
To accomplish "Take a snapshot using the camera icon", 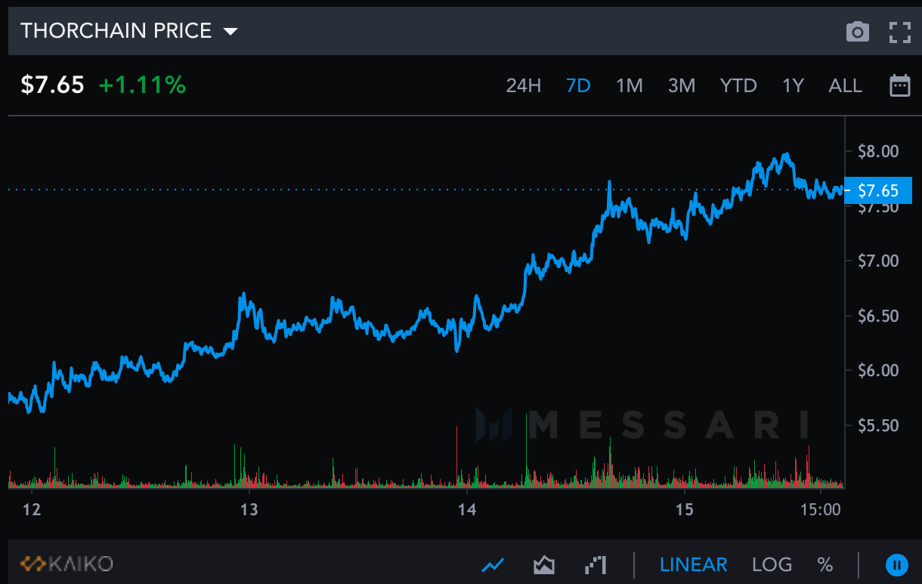I will coord(858,32).
